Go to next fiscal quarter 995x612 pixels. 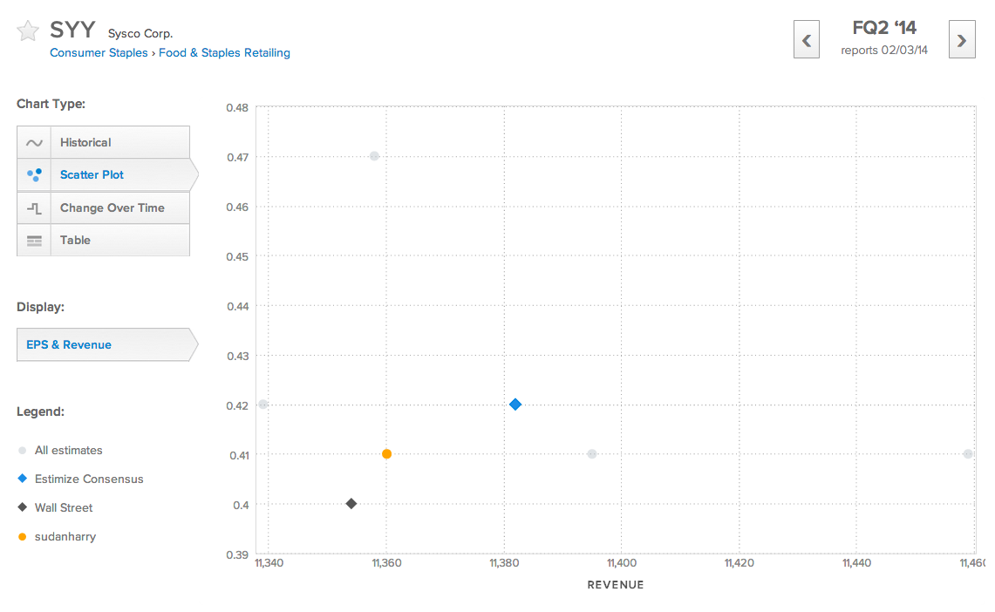(x=962, y=39)
